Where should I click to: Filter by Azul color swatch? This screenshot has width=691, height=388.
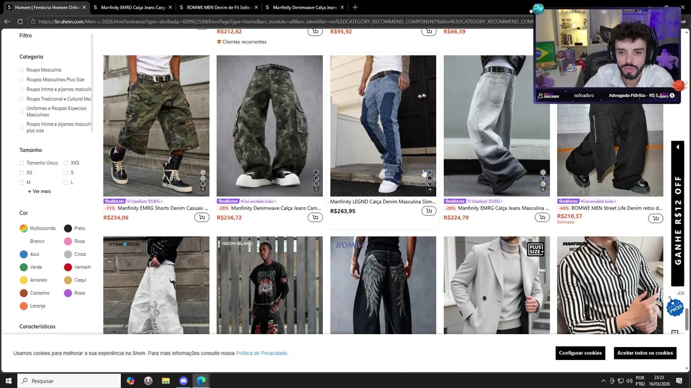[24, 254]
